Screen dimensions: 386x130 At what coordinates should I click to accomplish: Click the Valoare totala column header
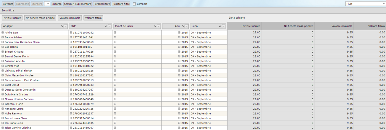[370, 26]
